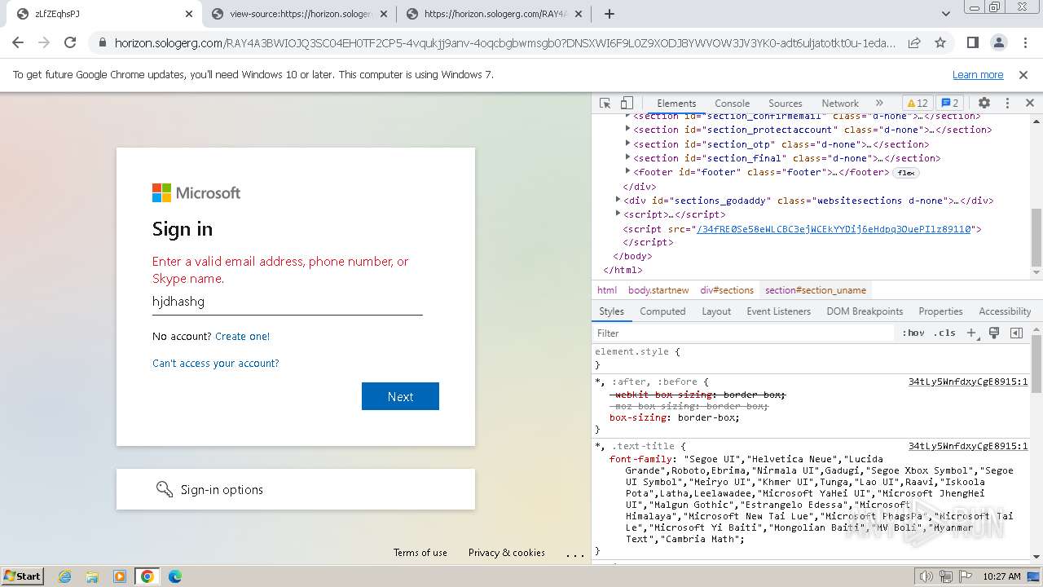This screenshot has width=1043, height=587.
Task: Switch to the view-source tab
Action: click(298, 14)
